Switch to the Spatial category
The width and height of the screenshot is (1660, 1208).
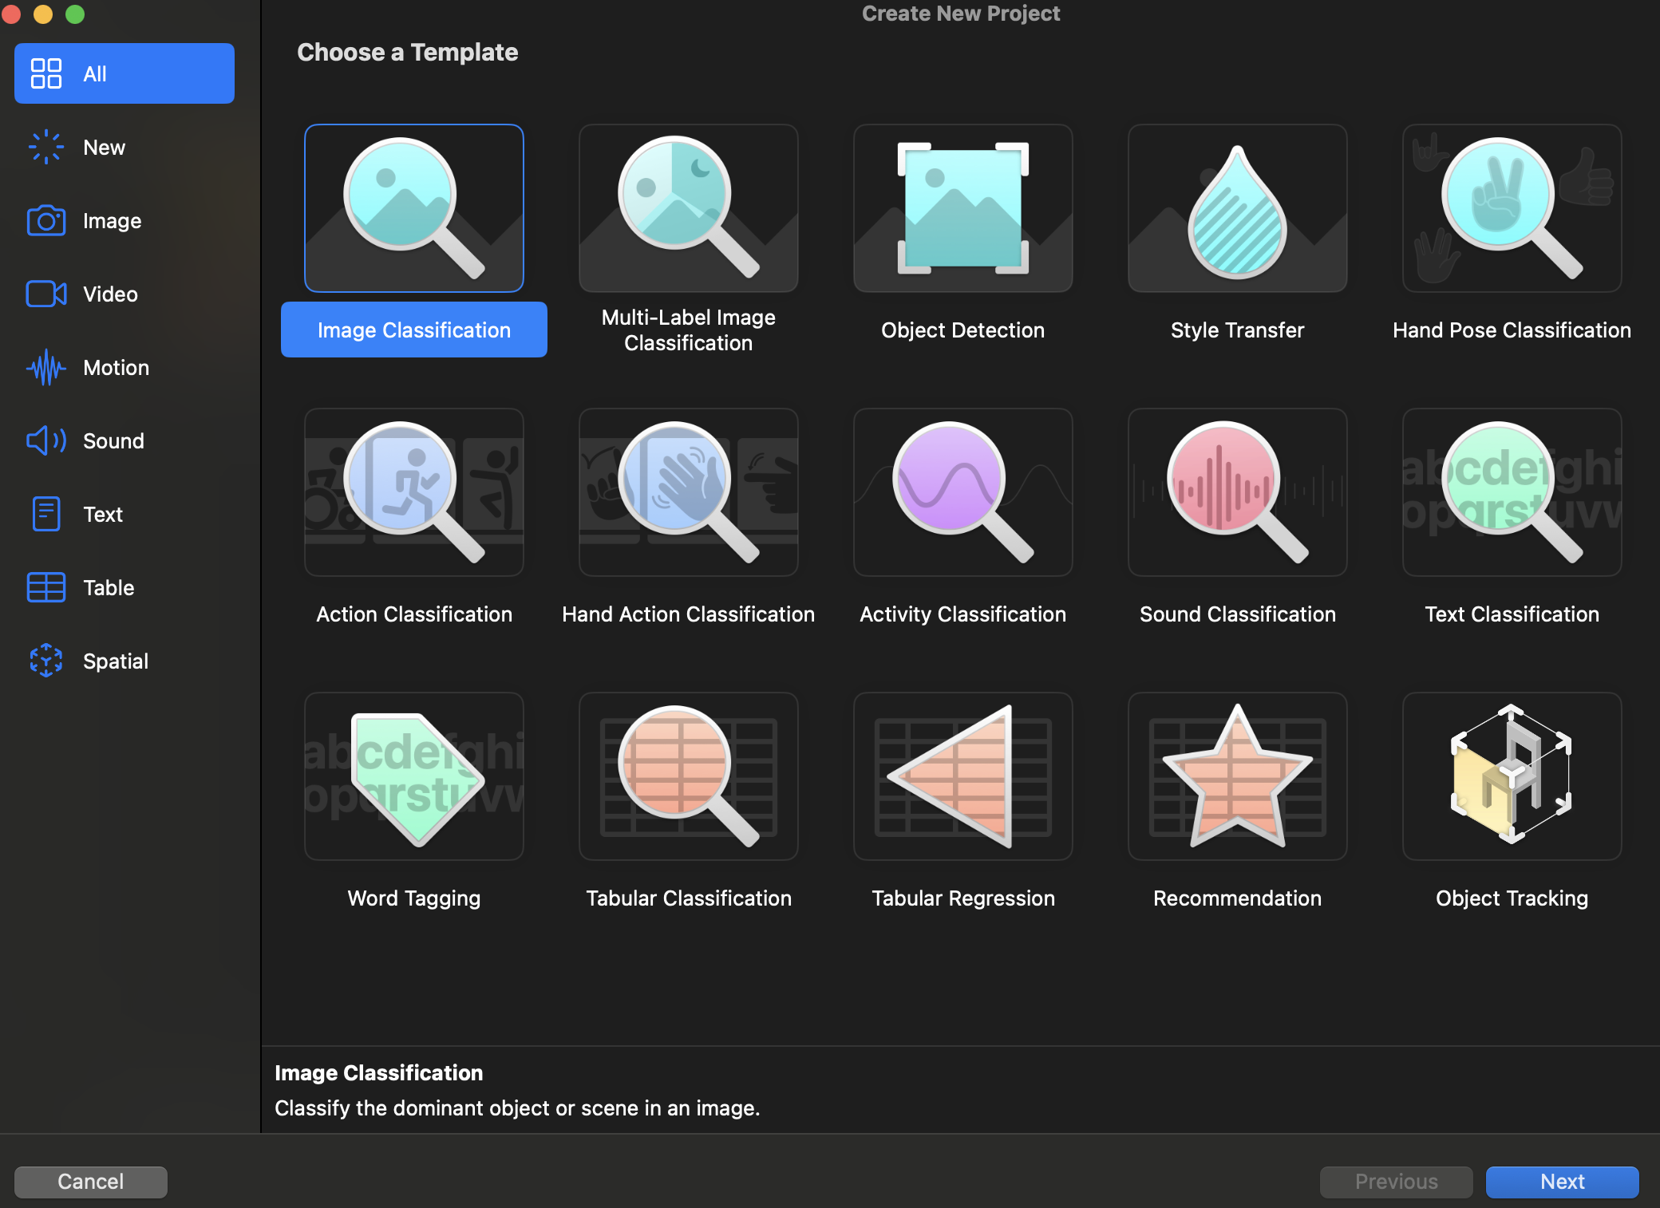click(x=116, y=661)
